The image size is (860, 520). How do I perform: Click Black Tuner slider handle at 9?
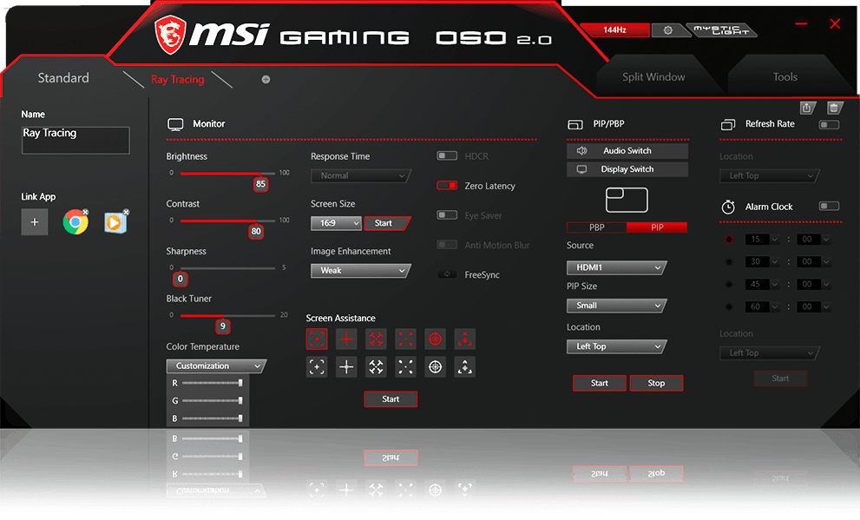[223, 326]
